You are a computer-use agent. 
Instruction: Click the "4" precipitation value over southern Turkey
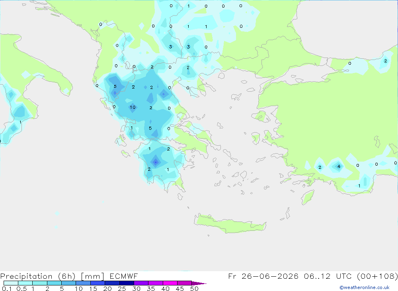point(339,166)
